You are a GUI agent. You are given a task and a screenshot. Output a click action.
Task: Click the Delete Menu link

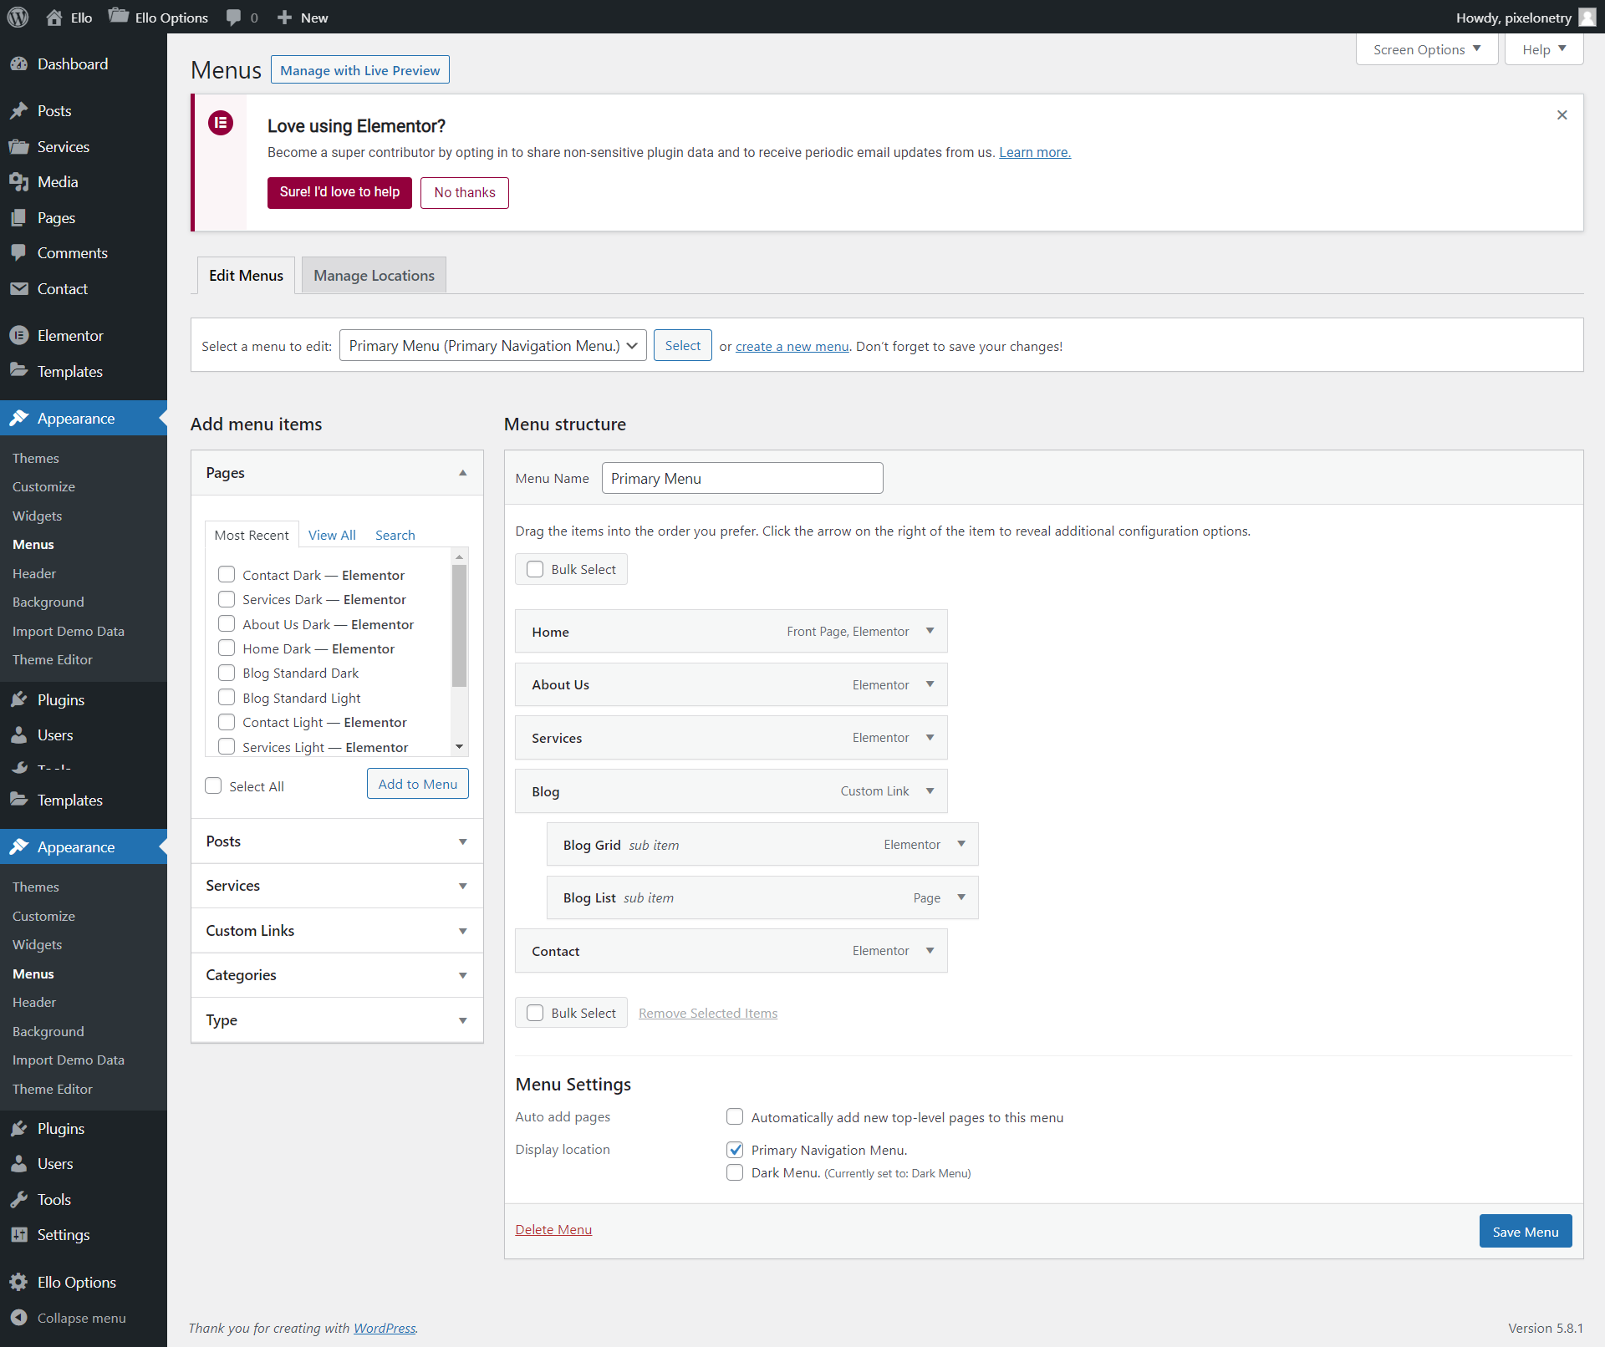[x=553, y=1230]
